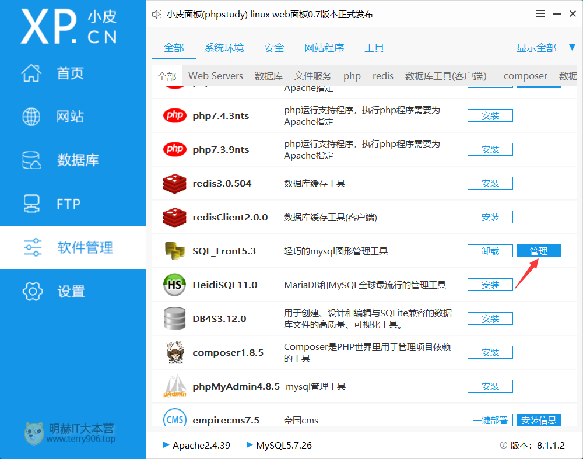The image size is (583, 459).
Task: Click the MySQL5.7.26 status text
Action: 284,445
